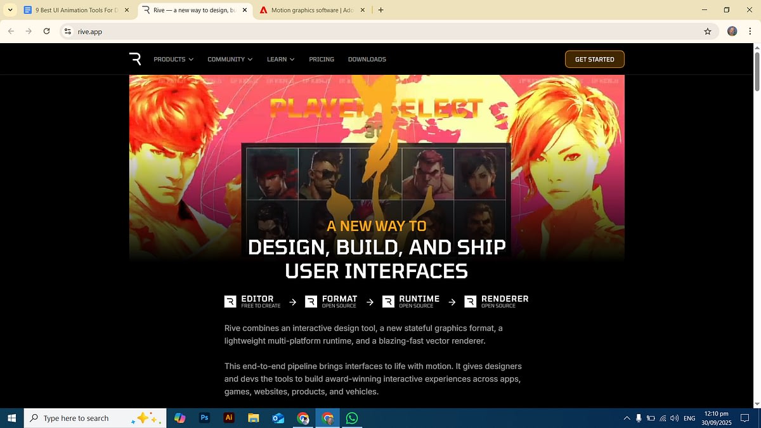Select the Editor icon in the pipeline row
761x428 pixels.
pyautogui.click(x=230, y=302)
